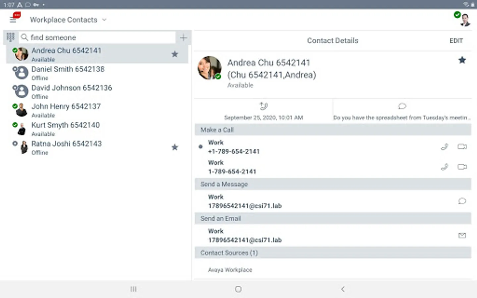The height and width of the screenshot is (298, 477).
Task: Toggle favorite star for Ratna Joshi
Action: click(175, 147)
